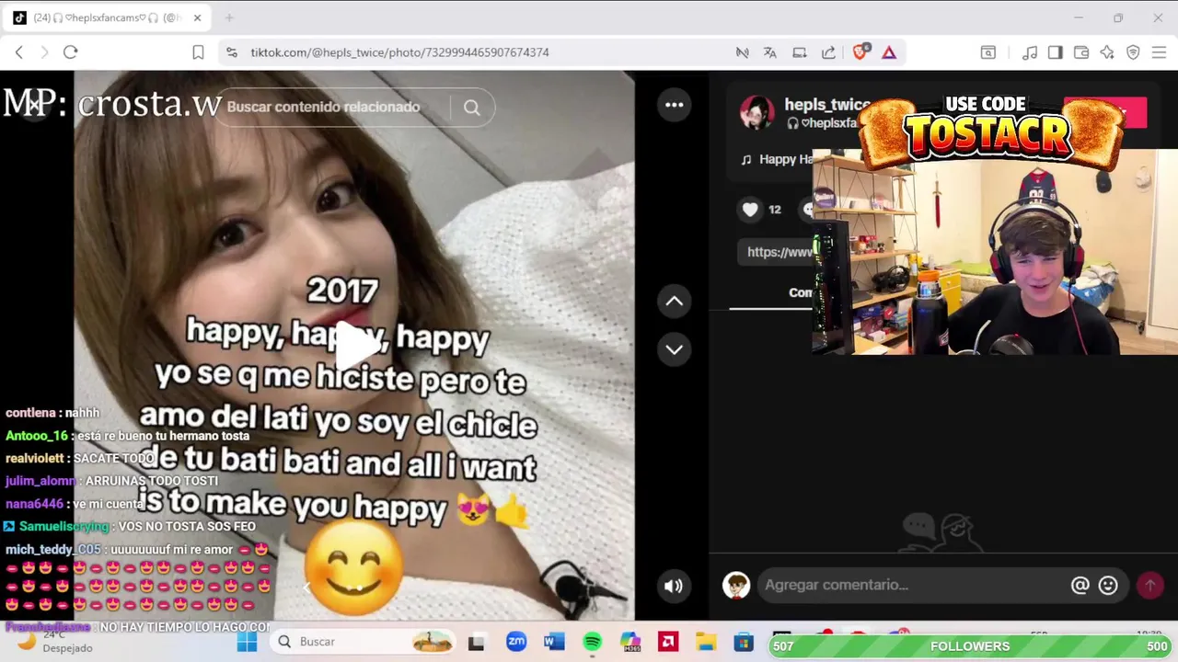1178x662 pixels.
Task: Open the emoji picker in comment box
Action: click(1108, 585)
